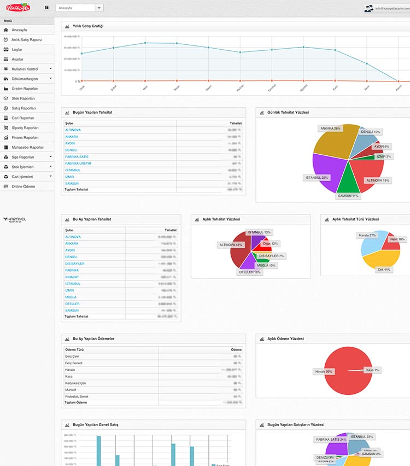Click the credit card icon for Online Ödeme
The width and height of the screenshot is (410, 466).
tap(6, 187)
